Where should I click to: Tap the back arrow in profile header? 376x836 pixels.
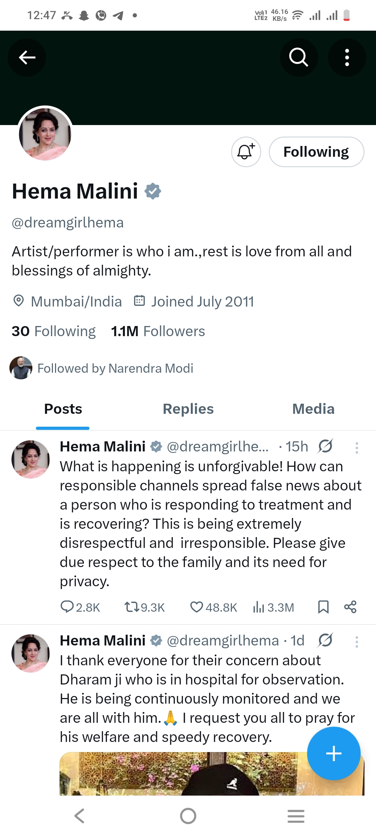(x=27, y=57)
